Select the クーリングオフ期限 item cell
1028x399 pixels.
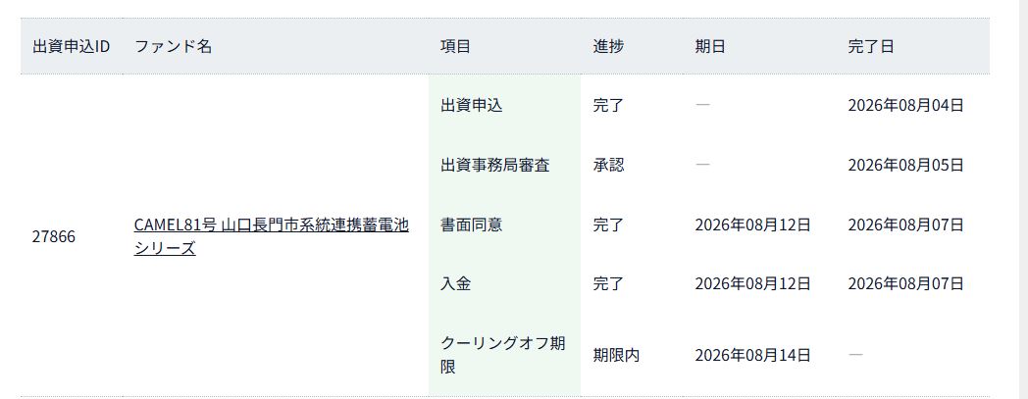pos(505,355)
